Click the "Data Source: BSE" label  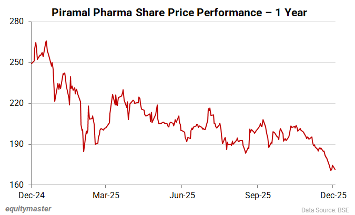[326, 209]
